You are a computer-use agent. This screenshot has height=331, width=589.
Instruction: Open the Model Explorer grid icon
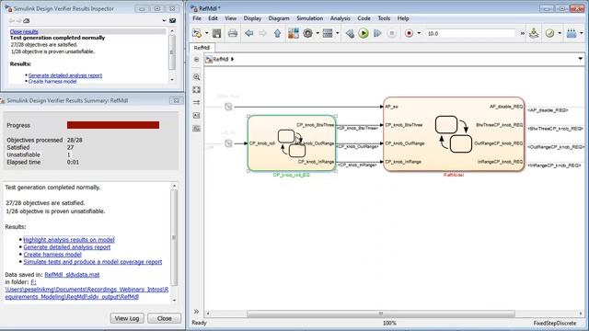(x=328, y=33)
